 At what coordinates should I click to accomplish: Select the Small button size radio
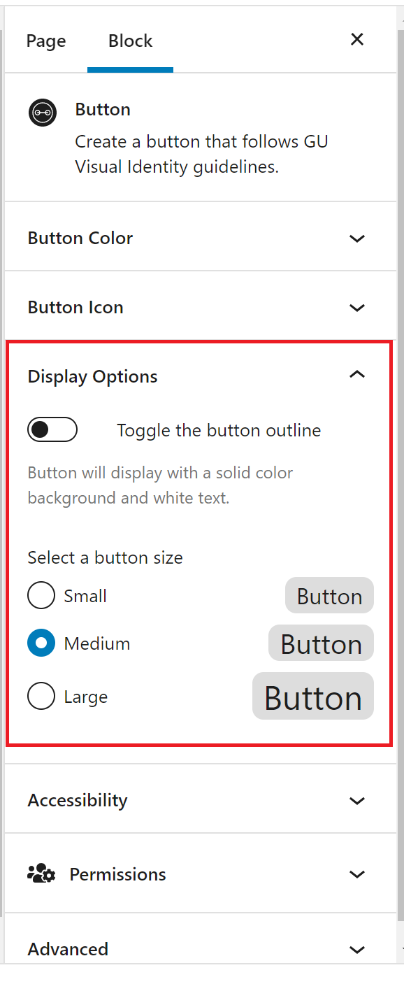41,596
